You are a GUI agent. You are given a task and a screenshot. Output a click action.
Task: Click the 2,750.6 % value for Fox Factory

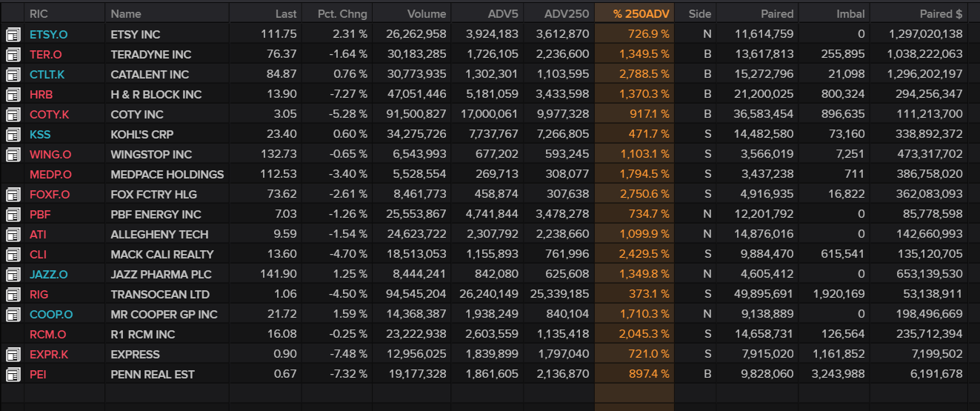coord(644,194)
